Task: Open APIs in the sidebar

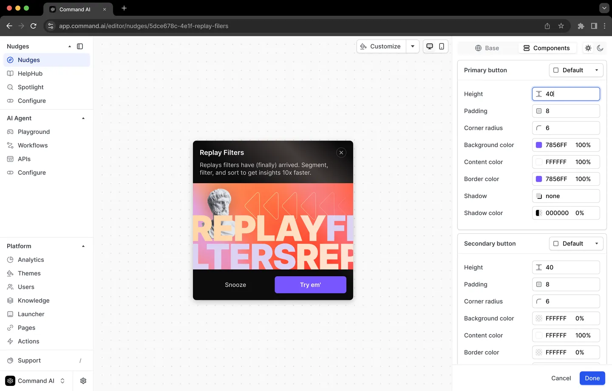Action: coord(47,159)
